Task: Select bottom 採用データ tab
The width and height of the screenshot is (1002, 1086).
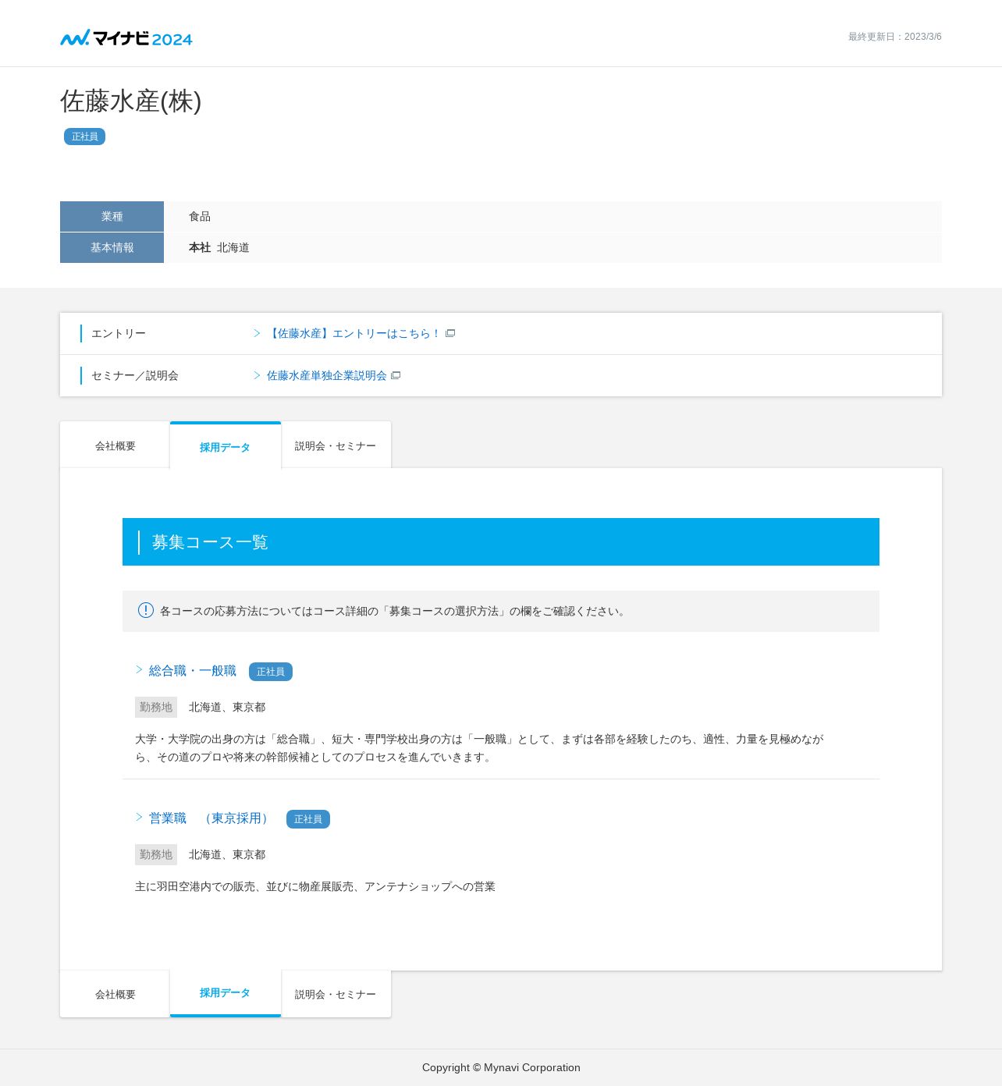Action: tap(226, 993)
